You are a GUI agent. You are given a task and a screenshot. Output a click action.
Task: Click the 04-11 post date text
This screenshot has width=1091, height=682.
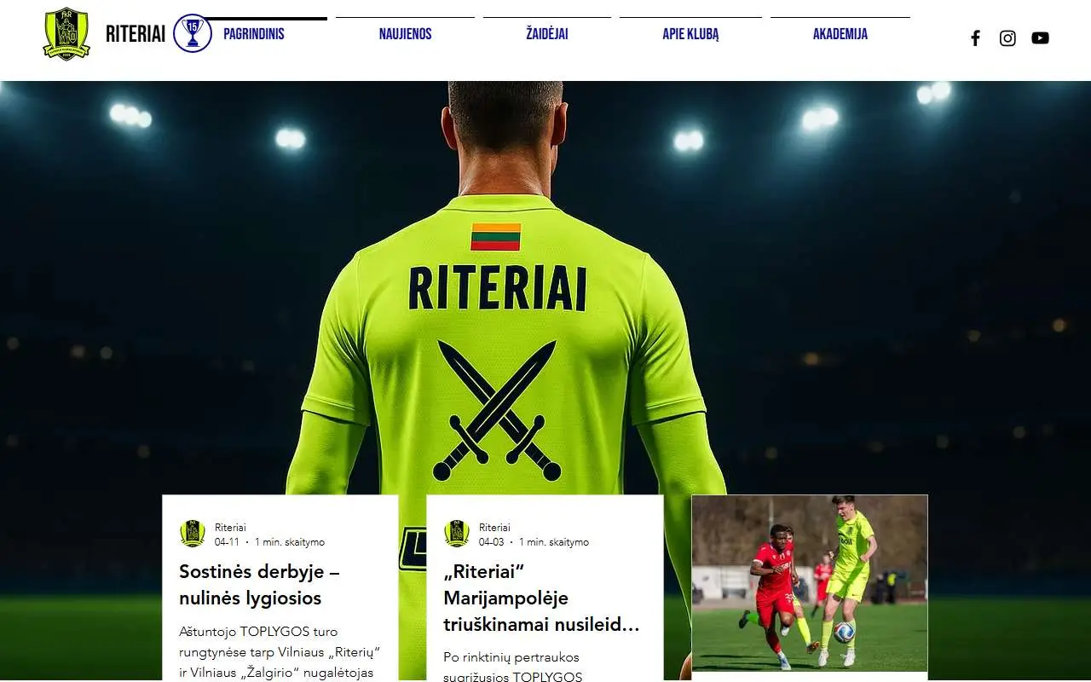227,542
